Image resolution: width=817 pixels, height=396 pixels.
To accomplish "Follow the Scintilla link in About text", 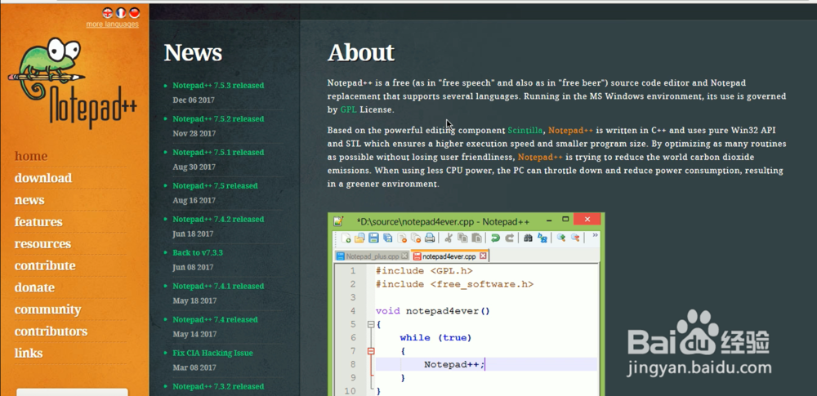I will (525, 130).
